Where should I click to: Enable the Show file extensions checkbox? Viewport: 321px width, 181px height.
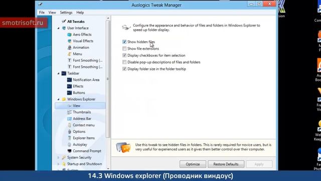pyautogui.click(x=124, y=49)
